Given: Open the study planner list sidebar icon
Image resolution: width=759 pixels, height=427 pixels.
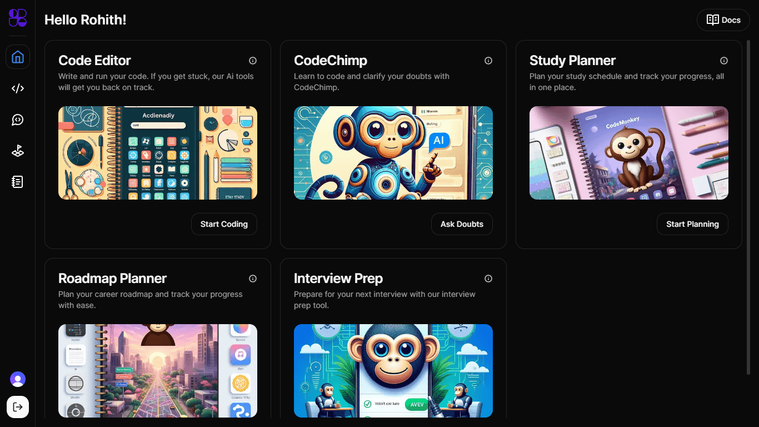Looking at the screenshot, I should pos(18,182).
